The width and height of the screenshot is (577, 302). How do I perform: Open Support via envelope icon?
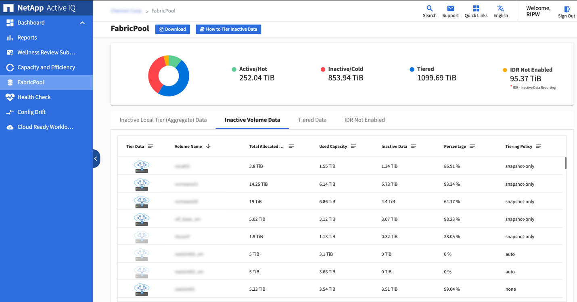[450, 8]
